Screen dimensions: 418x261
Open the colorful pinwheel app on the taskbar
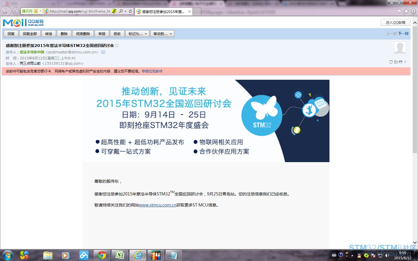point(24,255)
